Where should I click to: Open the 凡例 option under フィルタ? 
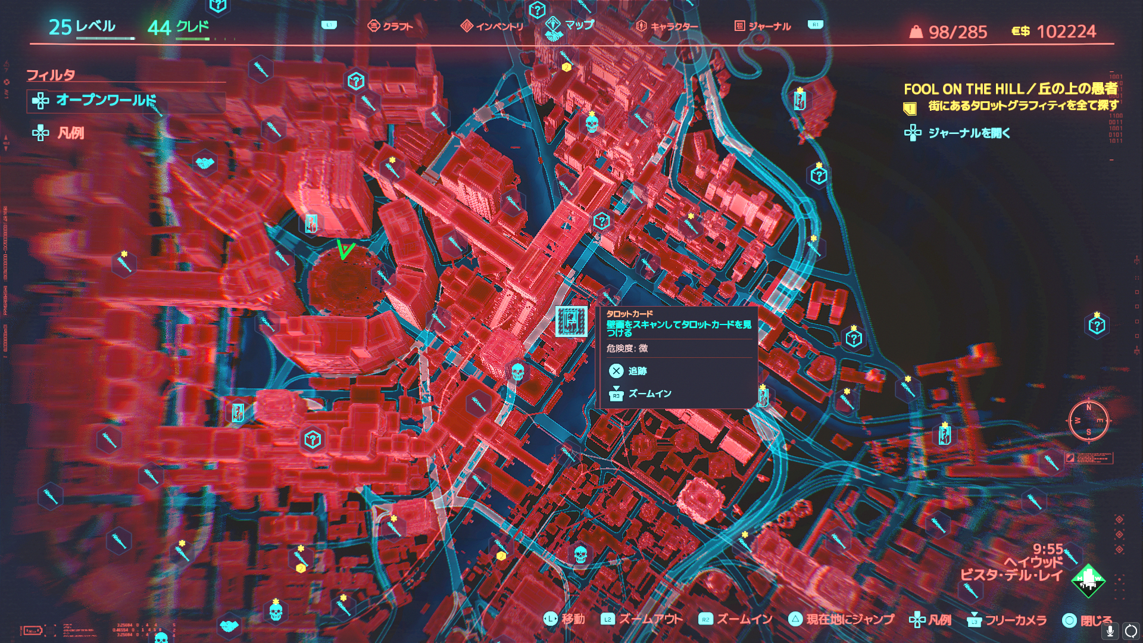point(58,133)
